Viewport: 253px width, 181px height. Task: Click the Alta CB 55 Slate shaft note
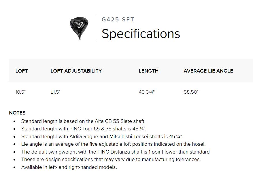[x=83, y=121]
